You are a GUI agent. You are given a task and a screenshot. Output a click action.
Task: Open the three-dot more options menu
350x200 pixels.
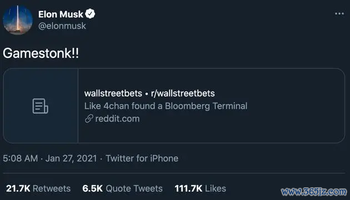click(x=339, y=14)
